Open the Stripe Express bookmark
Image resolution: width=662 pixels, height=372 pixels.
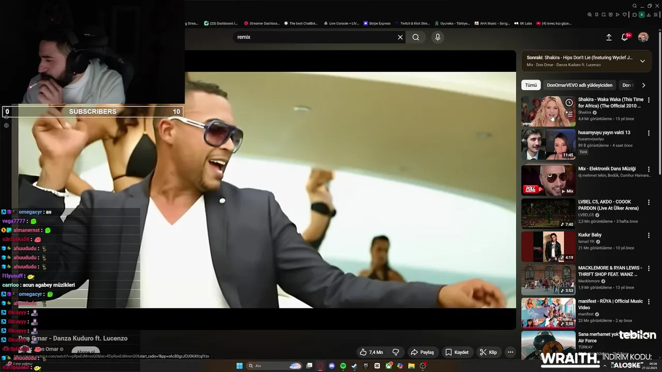377,23
